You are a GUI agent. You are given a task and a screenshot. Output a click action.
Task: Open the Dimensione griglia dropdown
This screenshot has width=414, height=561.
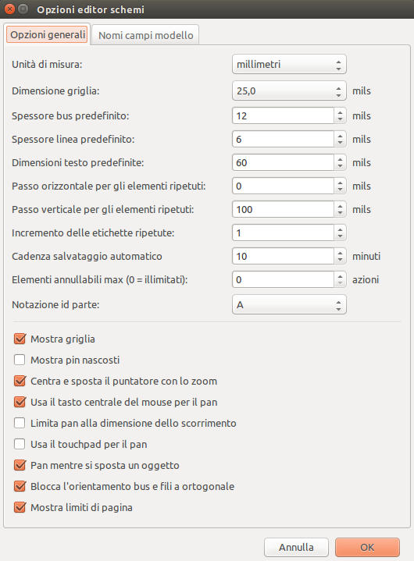click(289, 91)
